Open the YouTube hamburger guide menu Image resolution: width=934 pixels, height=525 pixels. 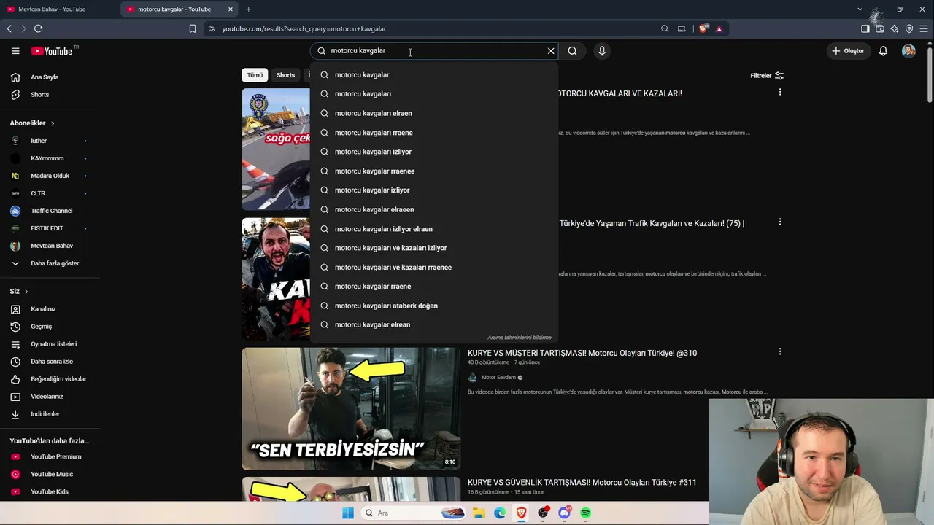[x=15, y=51]
